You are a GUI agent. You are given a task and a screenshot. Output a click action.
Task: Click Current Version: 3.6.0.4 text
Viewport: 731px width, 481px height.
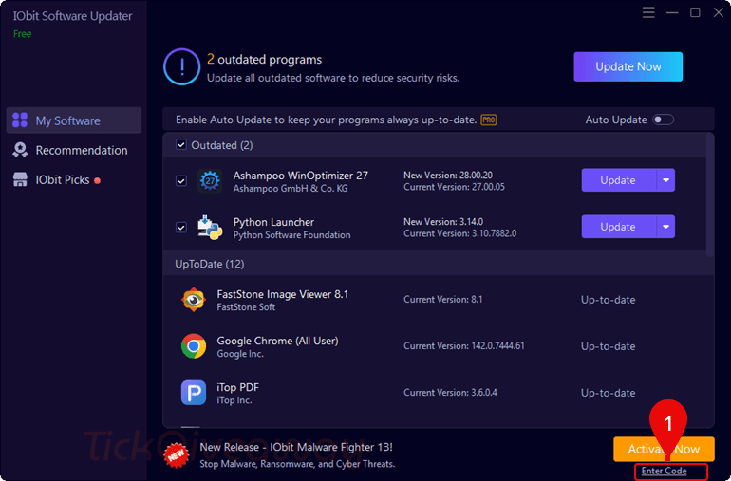point(450,393)
